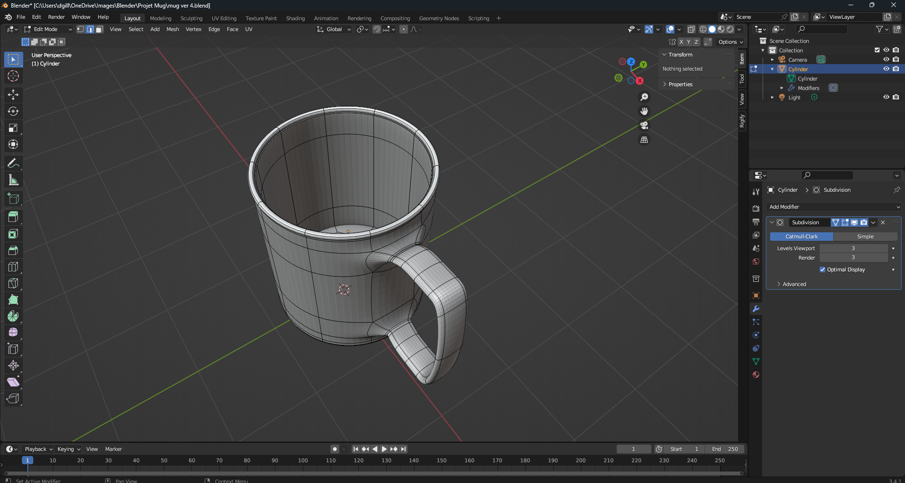This screenshot has height=483, width=905.
Task: Open the Add Modifier dropdown
Action: pos(834,207)
